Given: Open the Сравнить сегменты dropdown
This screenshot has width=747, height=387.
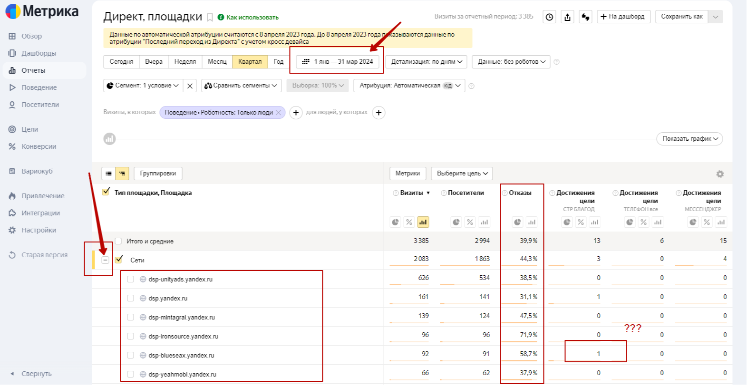Looking at the screenshot, I should (x=242, y=86).
